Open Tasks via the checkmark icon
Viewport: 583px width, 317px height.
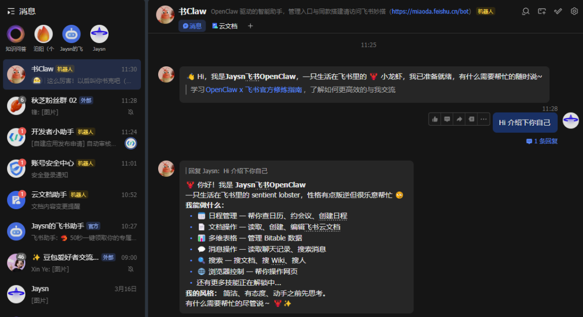(x=558, y=11)
